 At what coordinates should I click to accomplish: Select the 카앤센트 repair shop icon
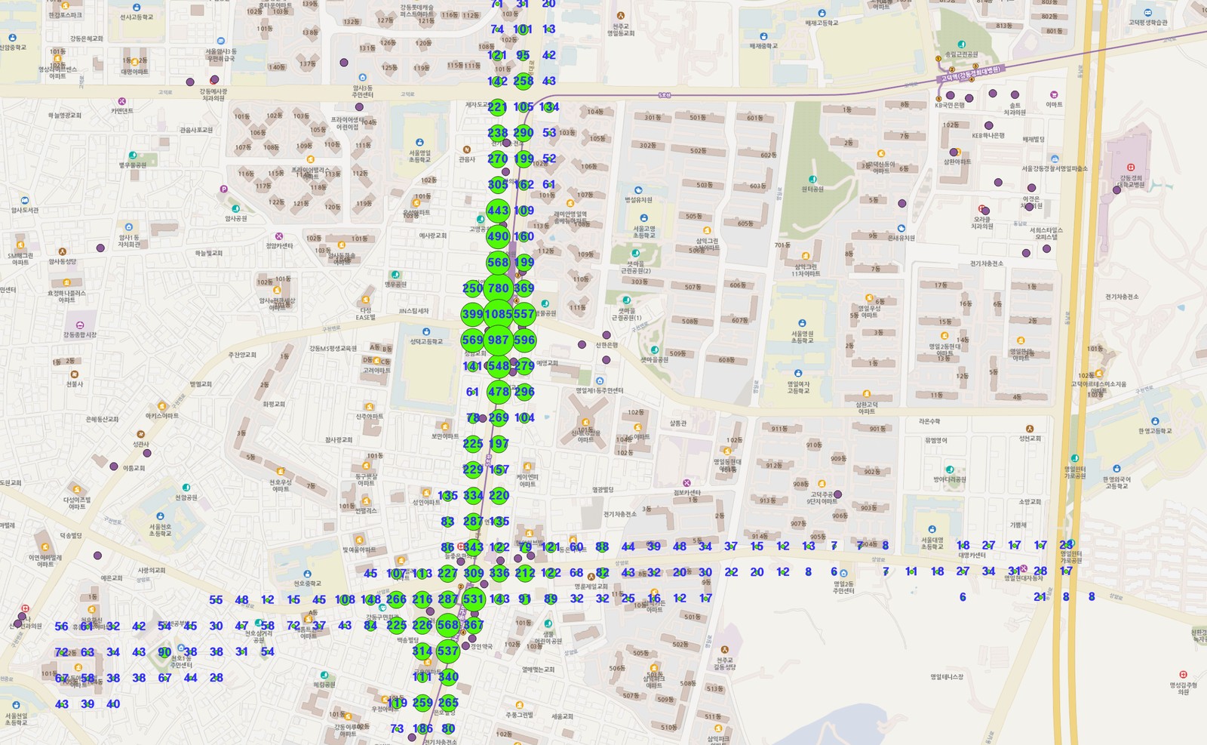click(122, 101)
